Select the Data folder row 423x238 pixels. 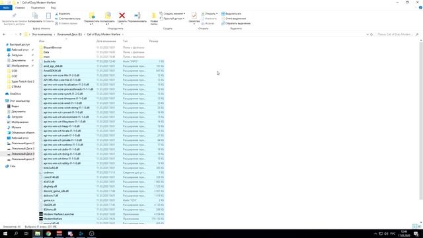pos(101,52)
